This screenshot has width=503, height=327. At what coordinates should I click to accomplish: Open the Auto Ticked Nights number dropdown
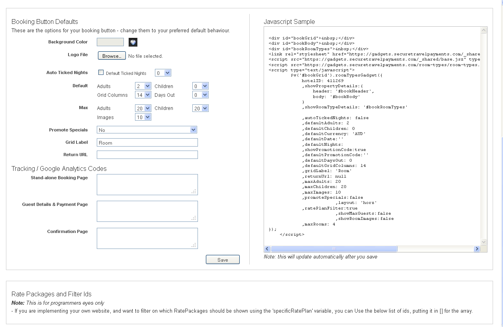[x=163, y=73]
